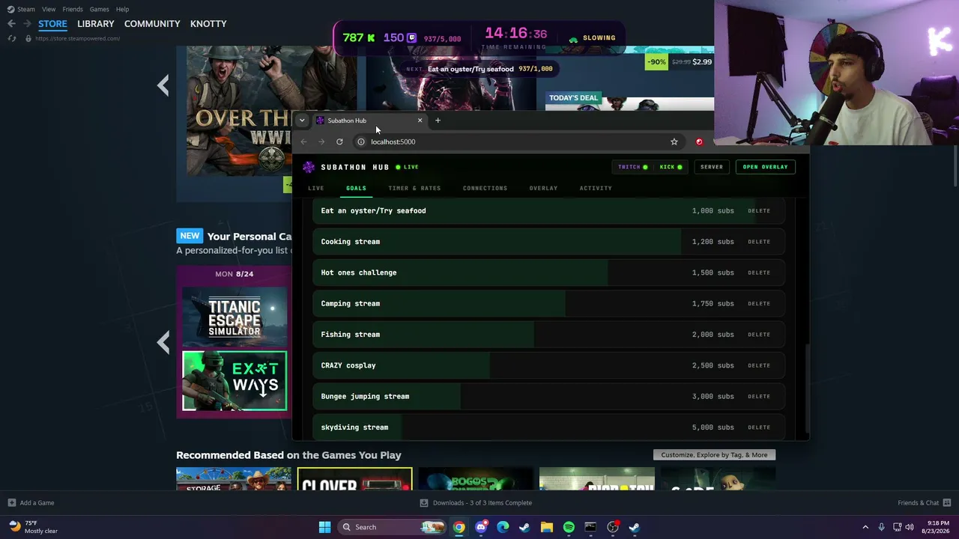Open Spotify from the taskbar
Viewport: 959px width, 539px height.
569,527
